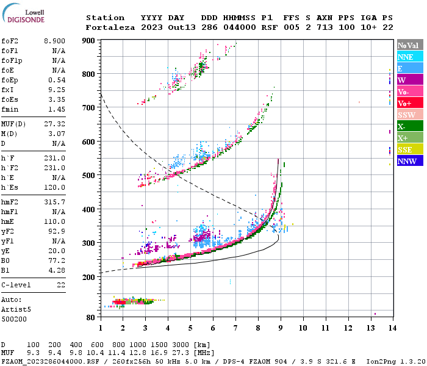
Task: Click the Artist5 auto-scaling label
Action: click(16, 310)
